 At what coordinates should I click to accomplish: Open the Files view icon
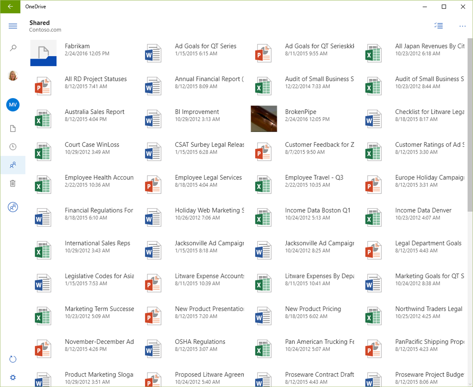13,128
